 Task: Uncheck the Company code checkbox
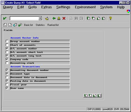[x=7, y=59]
